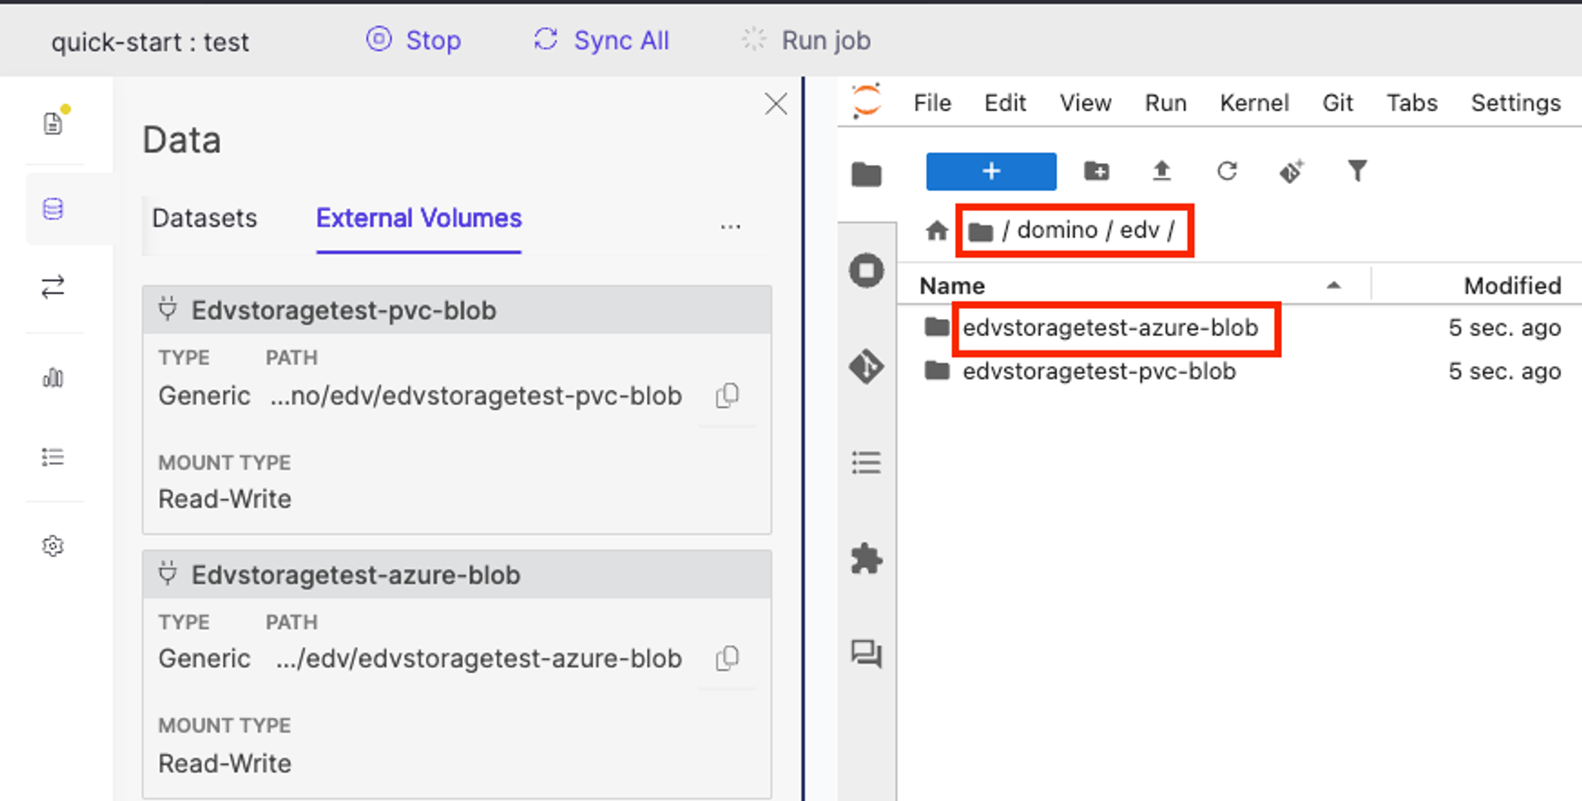This screenshot has height=801, width=1582.
Task: Open the View menu in JupyterLab
Action: point(1085,103)
